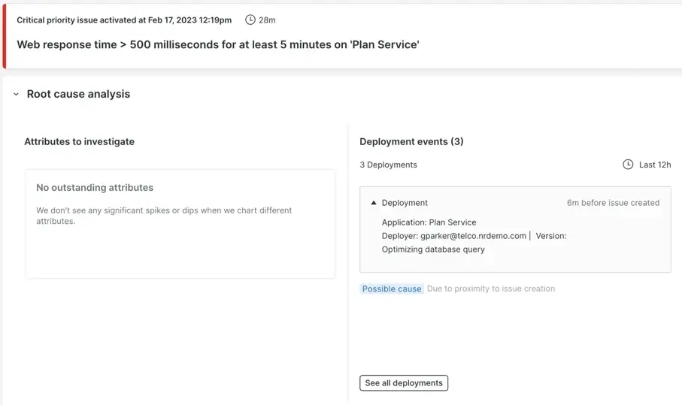
Task: Click the 28m duration text
Action: [267, 20]
